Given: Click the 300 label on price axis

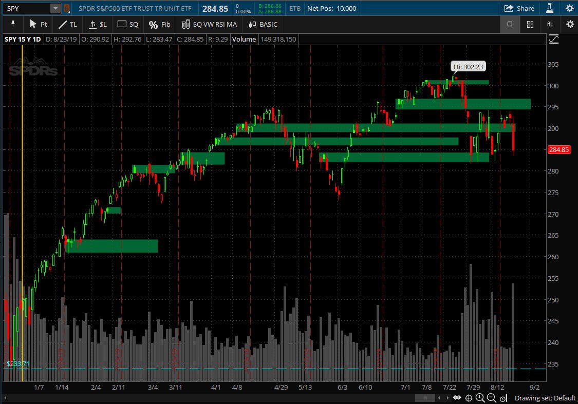Looking at the screenshot, I should tap(553, 86).
